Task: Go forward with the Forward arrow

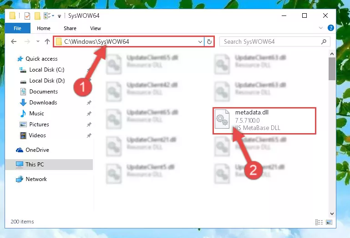Action: pos(27,41)
